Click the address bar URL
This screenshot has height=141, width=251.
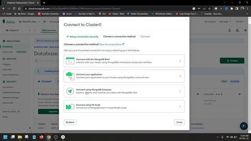tap(74, 9)
